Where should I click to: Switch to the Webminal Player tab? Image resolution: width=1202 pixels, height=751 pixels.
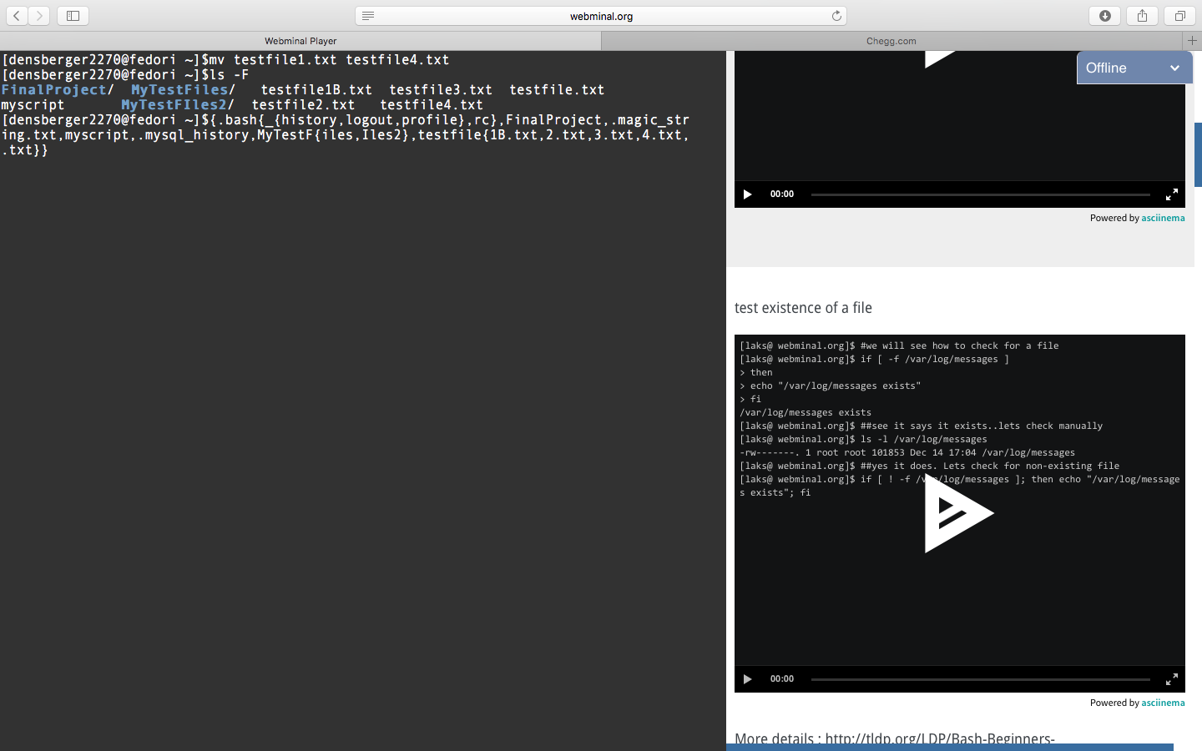click(300, 41)
